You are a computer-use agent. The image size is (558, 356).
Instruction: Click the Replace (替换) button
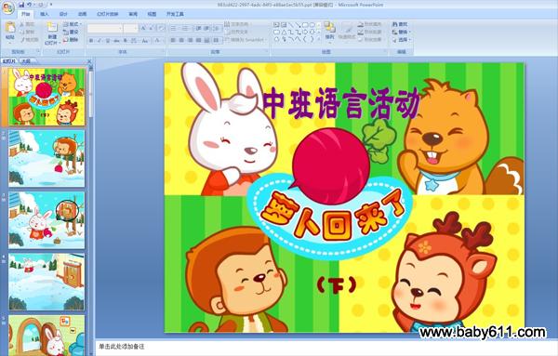point(402,32)
